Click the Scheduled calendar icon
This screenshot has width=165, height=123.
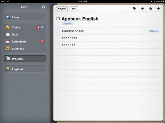(x=7, y=42)
